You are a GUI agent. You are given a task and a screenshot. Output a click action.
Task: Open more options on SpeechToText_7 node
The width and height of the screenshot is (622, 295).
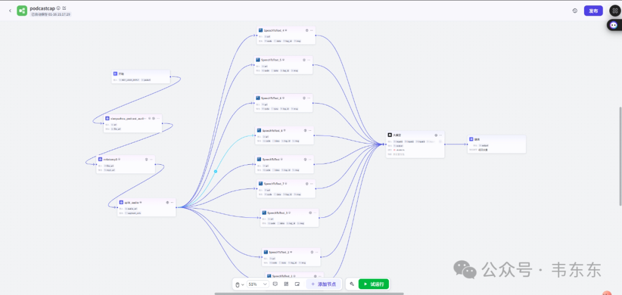tap(312, 184)
